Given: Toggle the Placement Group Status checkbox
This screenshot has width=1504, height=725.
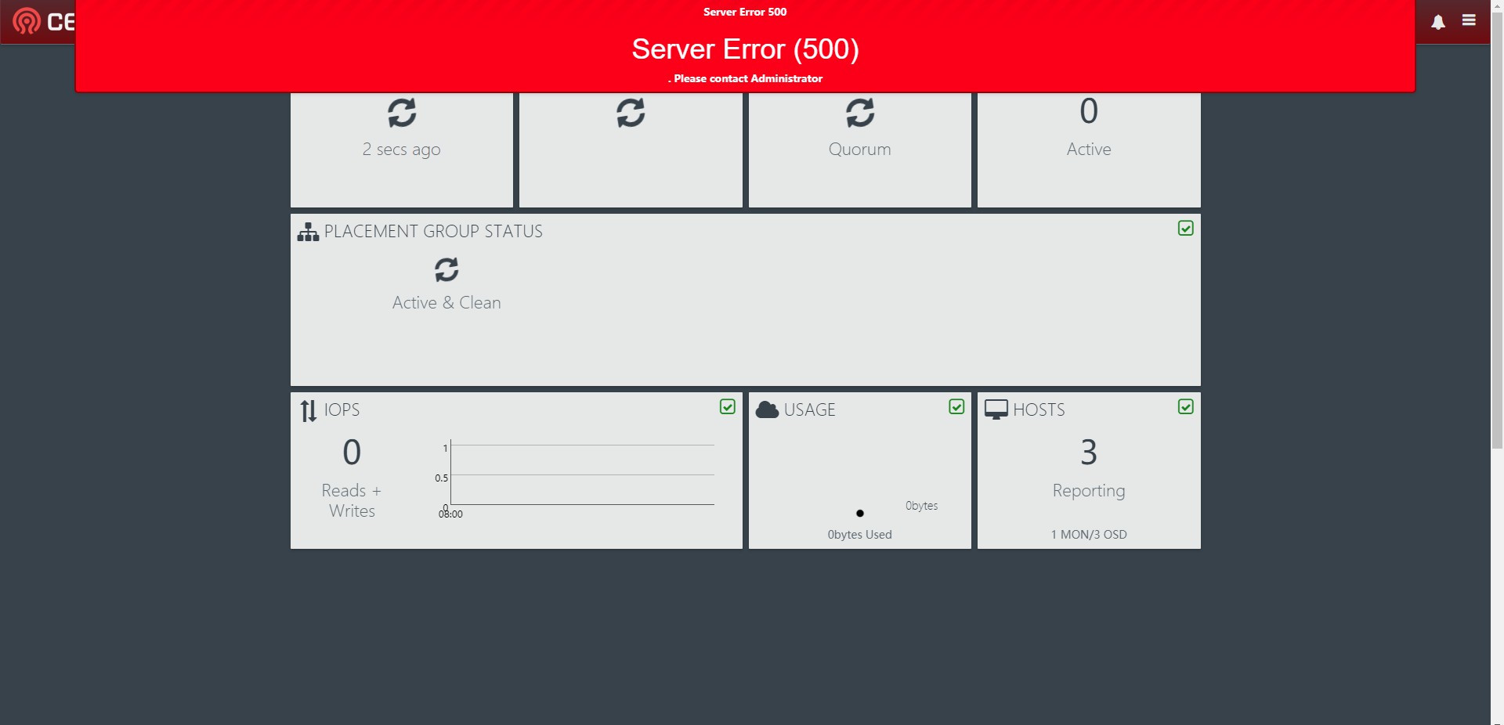Looking at the screenshot, I should click(1185, 228).
